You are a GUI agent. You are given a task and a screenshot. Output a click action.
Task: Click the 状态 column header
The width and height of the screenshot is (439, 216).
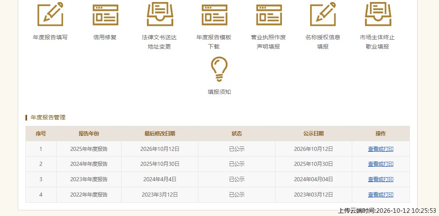coord(237,134)
